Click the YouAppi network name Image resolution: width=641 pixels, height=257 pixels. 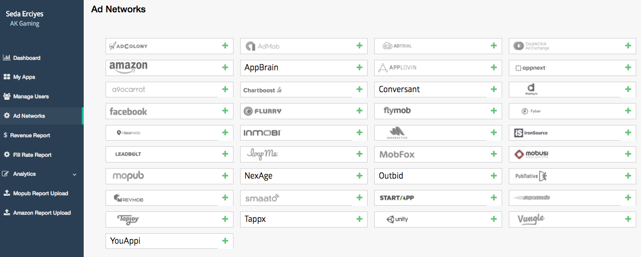(x=125, y=241)
